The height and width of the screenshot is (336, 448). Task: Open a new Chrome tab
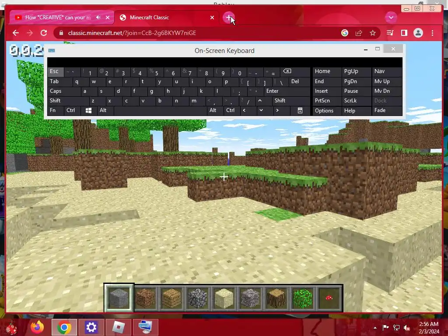click(228, 17)
